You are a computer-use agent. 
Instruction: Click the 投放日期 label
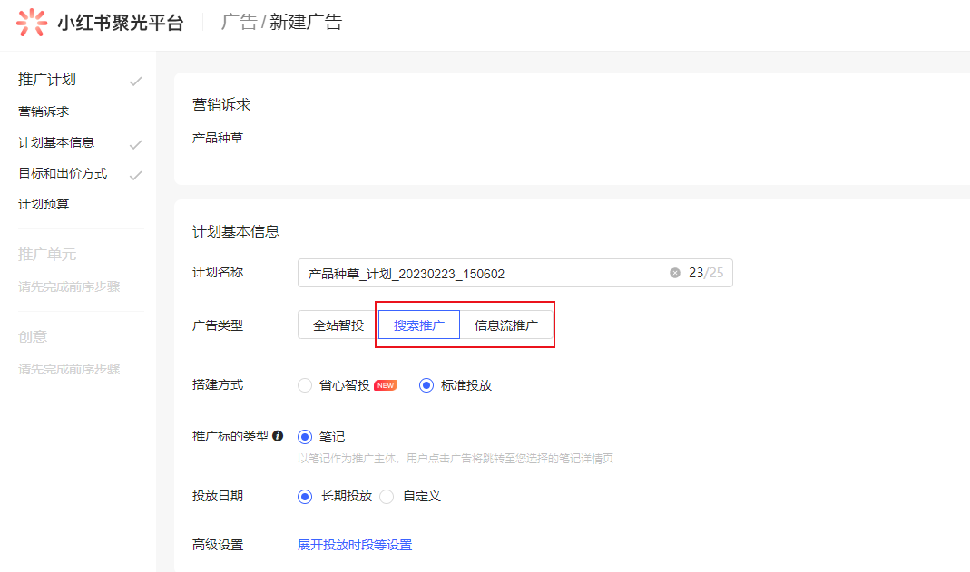click(218, 496)
